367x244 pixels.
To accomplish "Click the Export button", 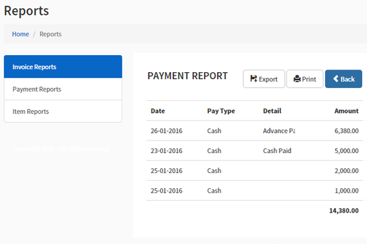I will [x=263, y=79].
